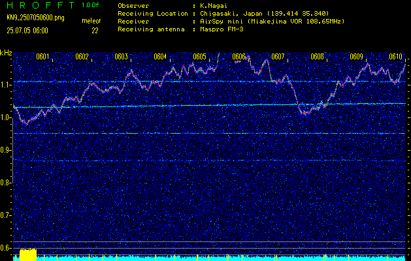
Task: Select the file name KN9_2507050600.png
Action: (35, 18)
